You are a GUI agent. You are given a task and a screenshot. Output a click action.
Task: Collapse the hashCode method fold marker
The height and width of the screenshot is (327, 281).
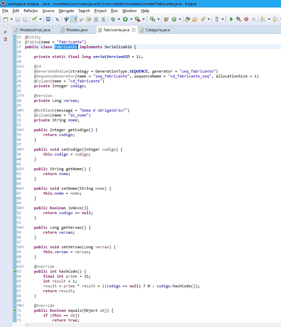[x=22, y=266]
